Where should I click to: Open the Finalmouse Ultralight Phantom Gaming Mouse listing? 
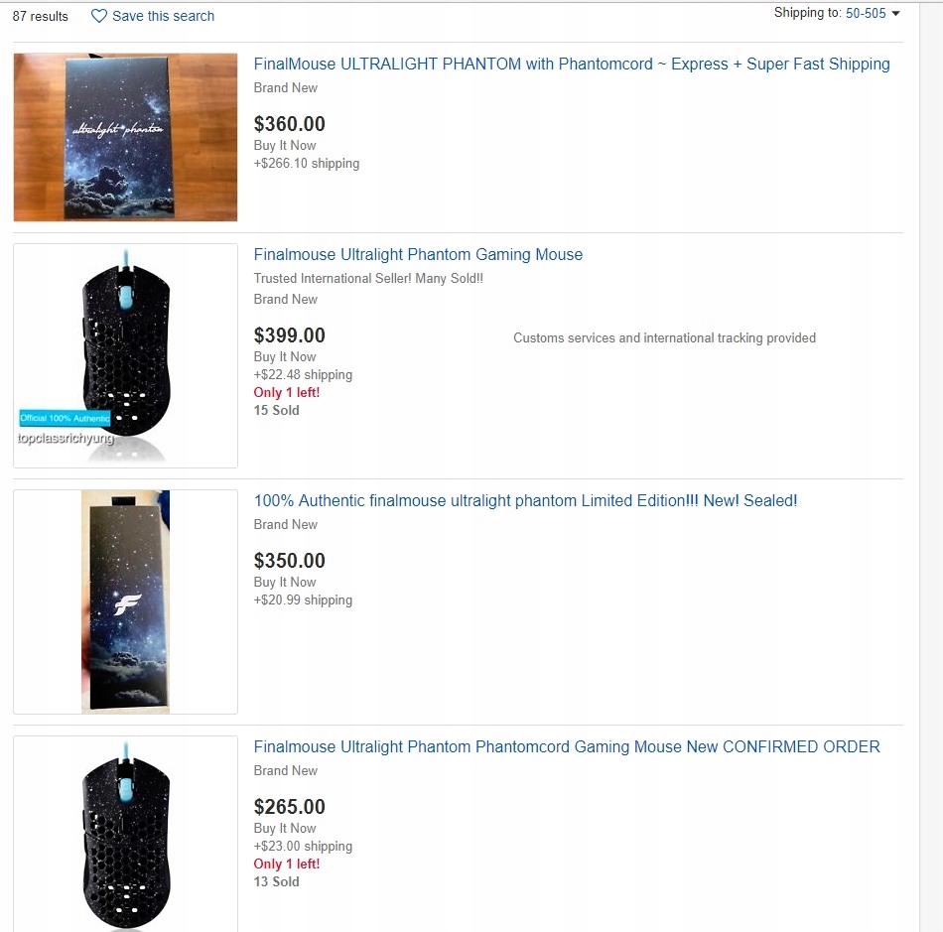[417, 254]
